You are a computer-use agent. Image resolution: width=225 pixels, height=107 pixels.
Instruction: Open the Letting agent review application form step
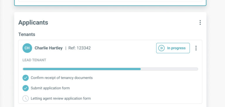(x=61, y=99)
